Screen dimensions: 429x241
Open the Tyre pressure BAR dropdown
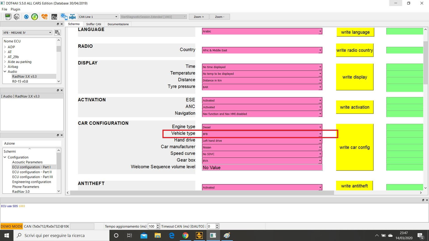click(x=262, y=87)
